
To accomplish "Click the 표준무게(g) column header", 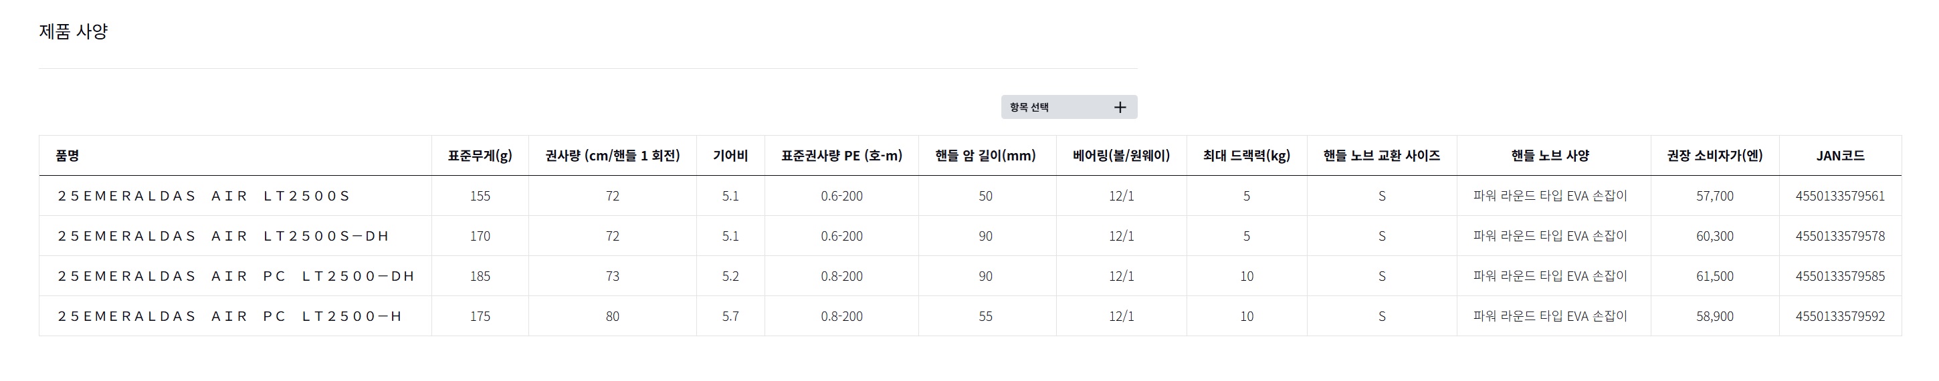I will coord(480,156).
